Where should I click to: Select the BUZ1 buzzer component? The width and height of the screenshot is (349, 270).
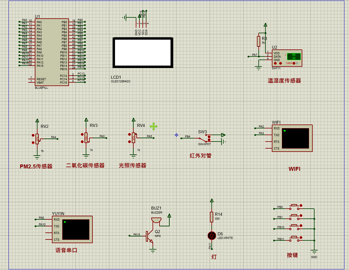(x=156, y=220)
